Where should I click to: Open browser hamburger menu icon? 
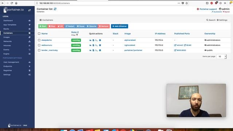pyautogui.click(x=230, y=3)
